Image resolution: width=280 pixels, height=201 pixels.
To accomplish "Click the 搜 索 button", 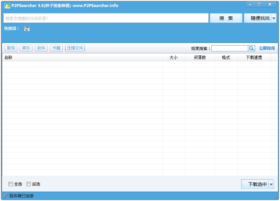I will tap(226, 18).
